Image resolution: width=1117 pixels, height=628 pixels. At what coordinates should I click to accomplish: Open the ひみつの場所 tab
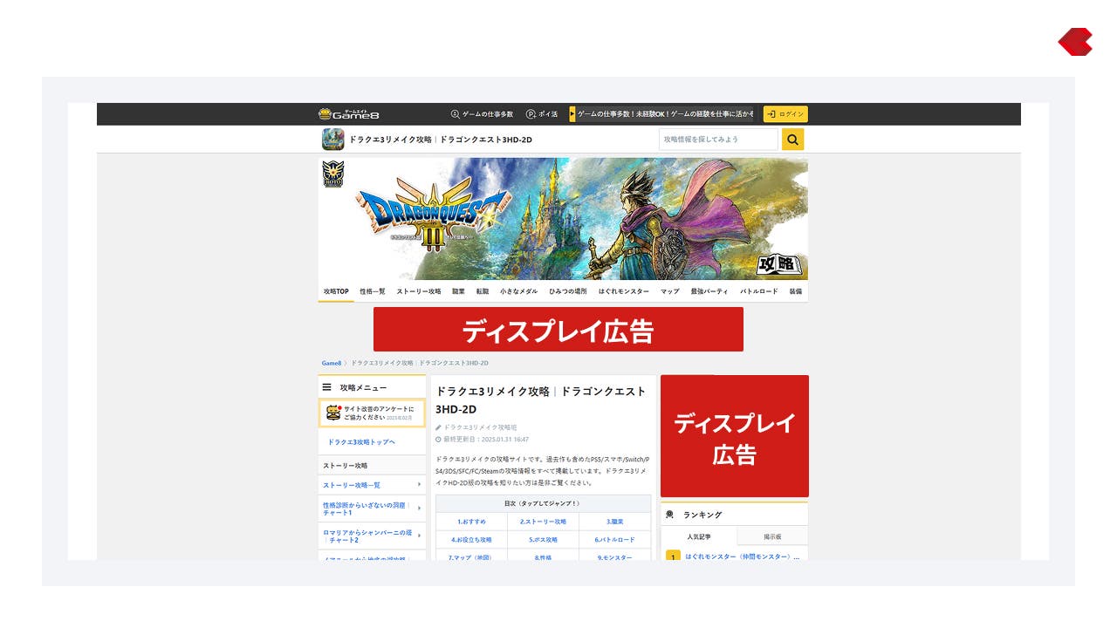point(568,291)
